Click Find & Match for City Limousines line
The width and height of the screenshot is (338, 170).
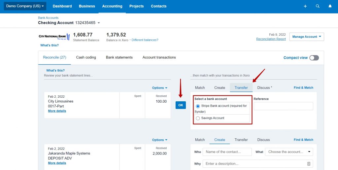tap(304, 88)
